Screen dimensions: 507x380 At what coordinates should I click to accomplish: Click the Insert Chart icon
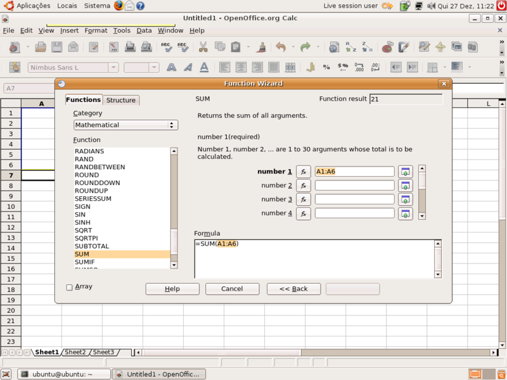tap(387, 47)
